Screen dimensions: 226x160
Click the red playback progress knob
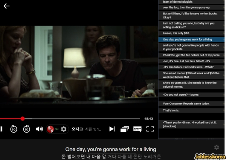(23, 119)
